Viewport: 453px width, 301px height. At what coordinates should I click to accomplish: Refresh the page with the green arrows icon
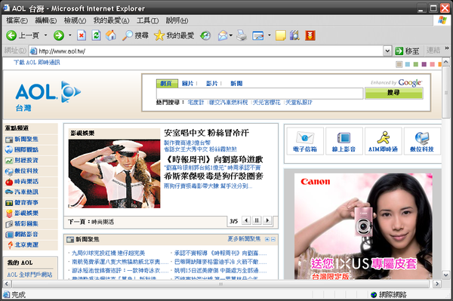96,35
